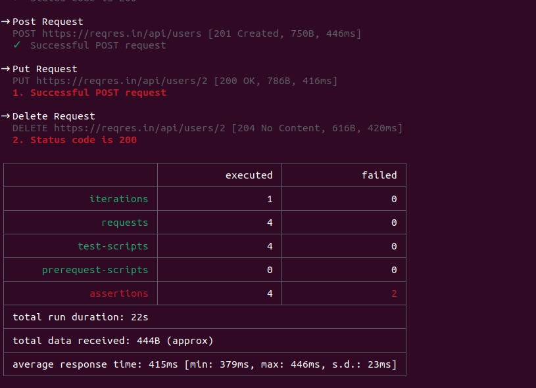Screen dimensions: 536x388
Task: Select the failed 'Status code is 200' line
Action: click(74, 140)
